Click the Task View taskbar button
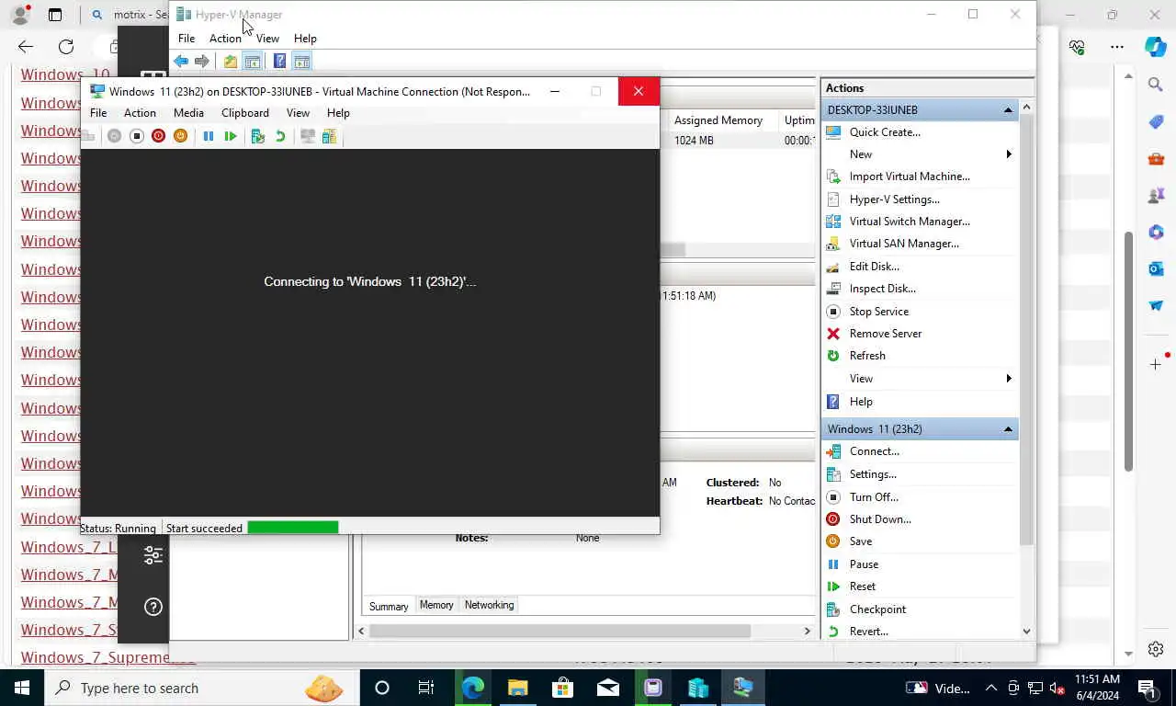1176x706 pixels. [426, 688]
